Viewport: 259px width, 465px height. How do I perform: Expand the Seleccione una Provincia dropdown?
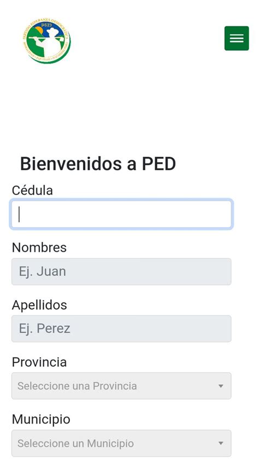click(x=121, y=386)
